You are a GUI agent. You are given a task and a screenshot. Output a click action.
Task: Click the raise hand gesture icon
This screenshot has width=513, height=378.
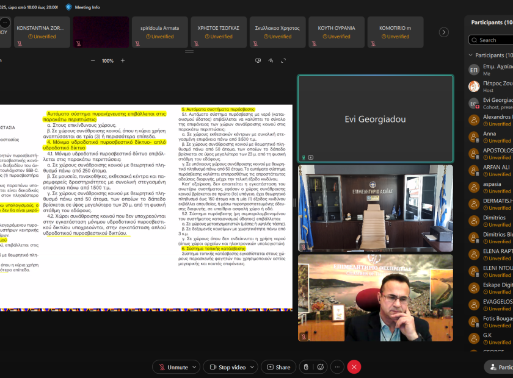(x=306, y=367)
